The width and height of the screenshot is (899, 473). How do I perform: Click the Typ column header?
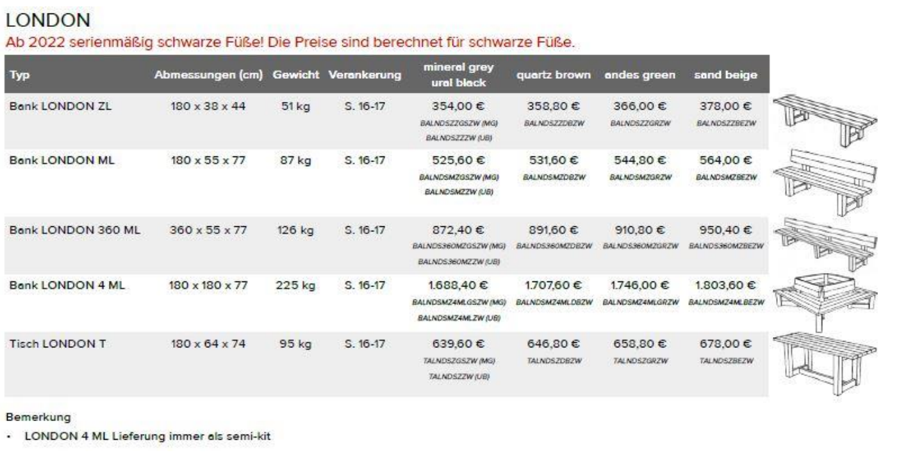pyautogui.click(x=17, y=75)
